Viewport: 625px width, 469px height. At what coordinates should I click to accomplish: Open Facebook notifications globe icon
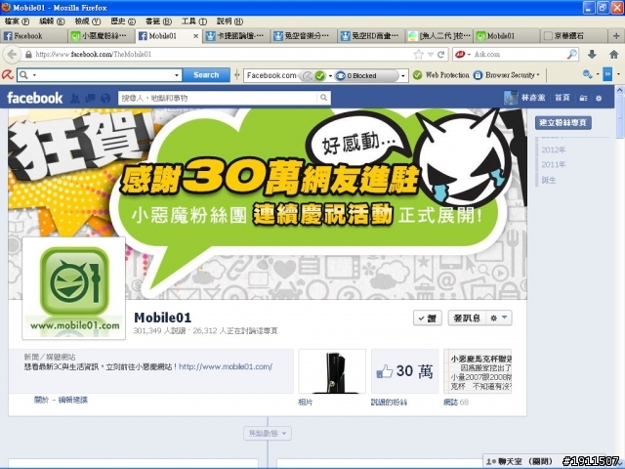[105, 98]
